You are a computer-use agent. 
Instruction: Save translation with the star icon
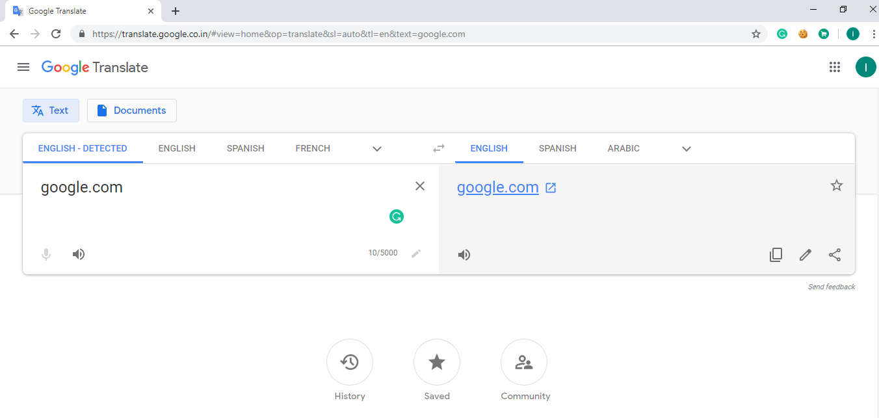pyautogui.click(x=837, y=186)
